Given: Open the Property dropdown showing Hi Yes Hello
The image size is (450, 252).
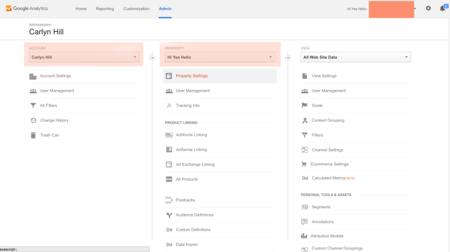Looking at the screenshot, I should pyautogui.click(x=220, y=57).
